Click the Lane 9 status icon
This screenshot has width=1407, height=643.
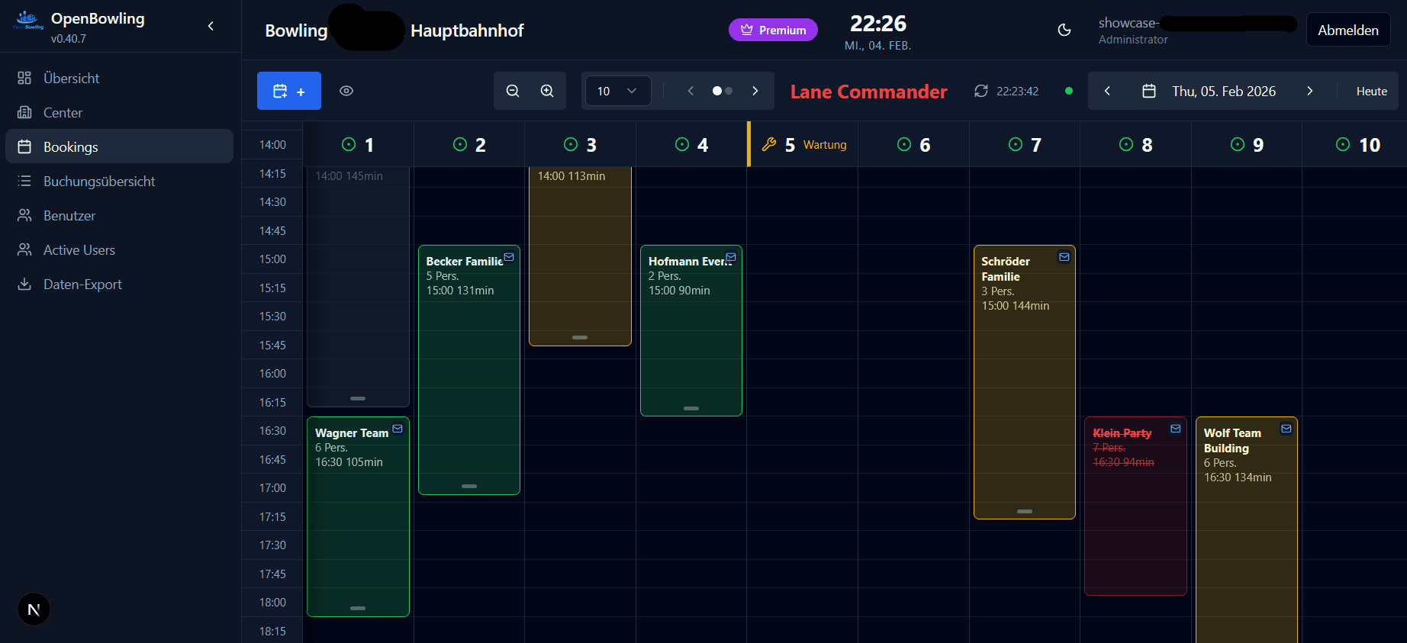pyautogui.click(x=1238, y=144)
